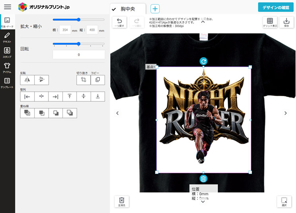Center the design vertically

[83, 97]
